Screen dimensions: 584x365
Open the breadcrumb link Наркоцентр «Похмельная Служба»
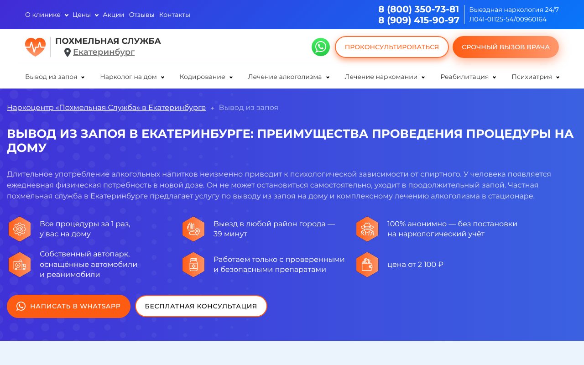tap(106, 107)
